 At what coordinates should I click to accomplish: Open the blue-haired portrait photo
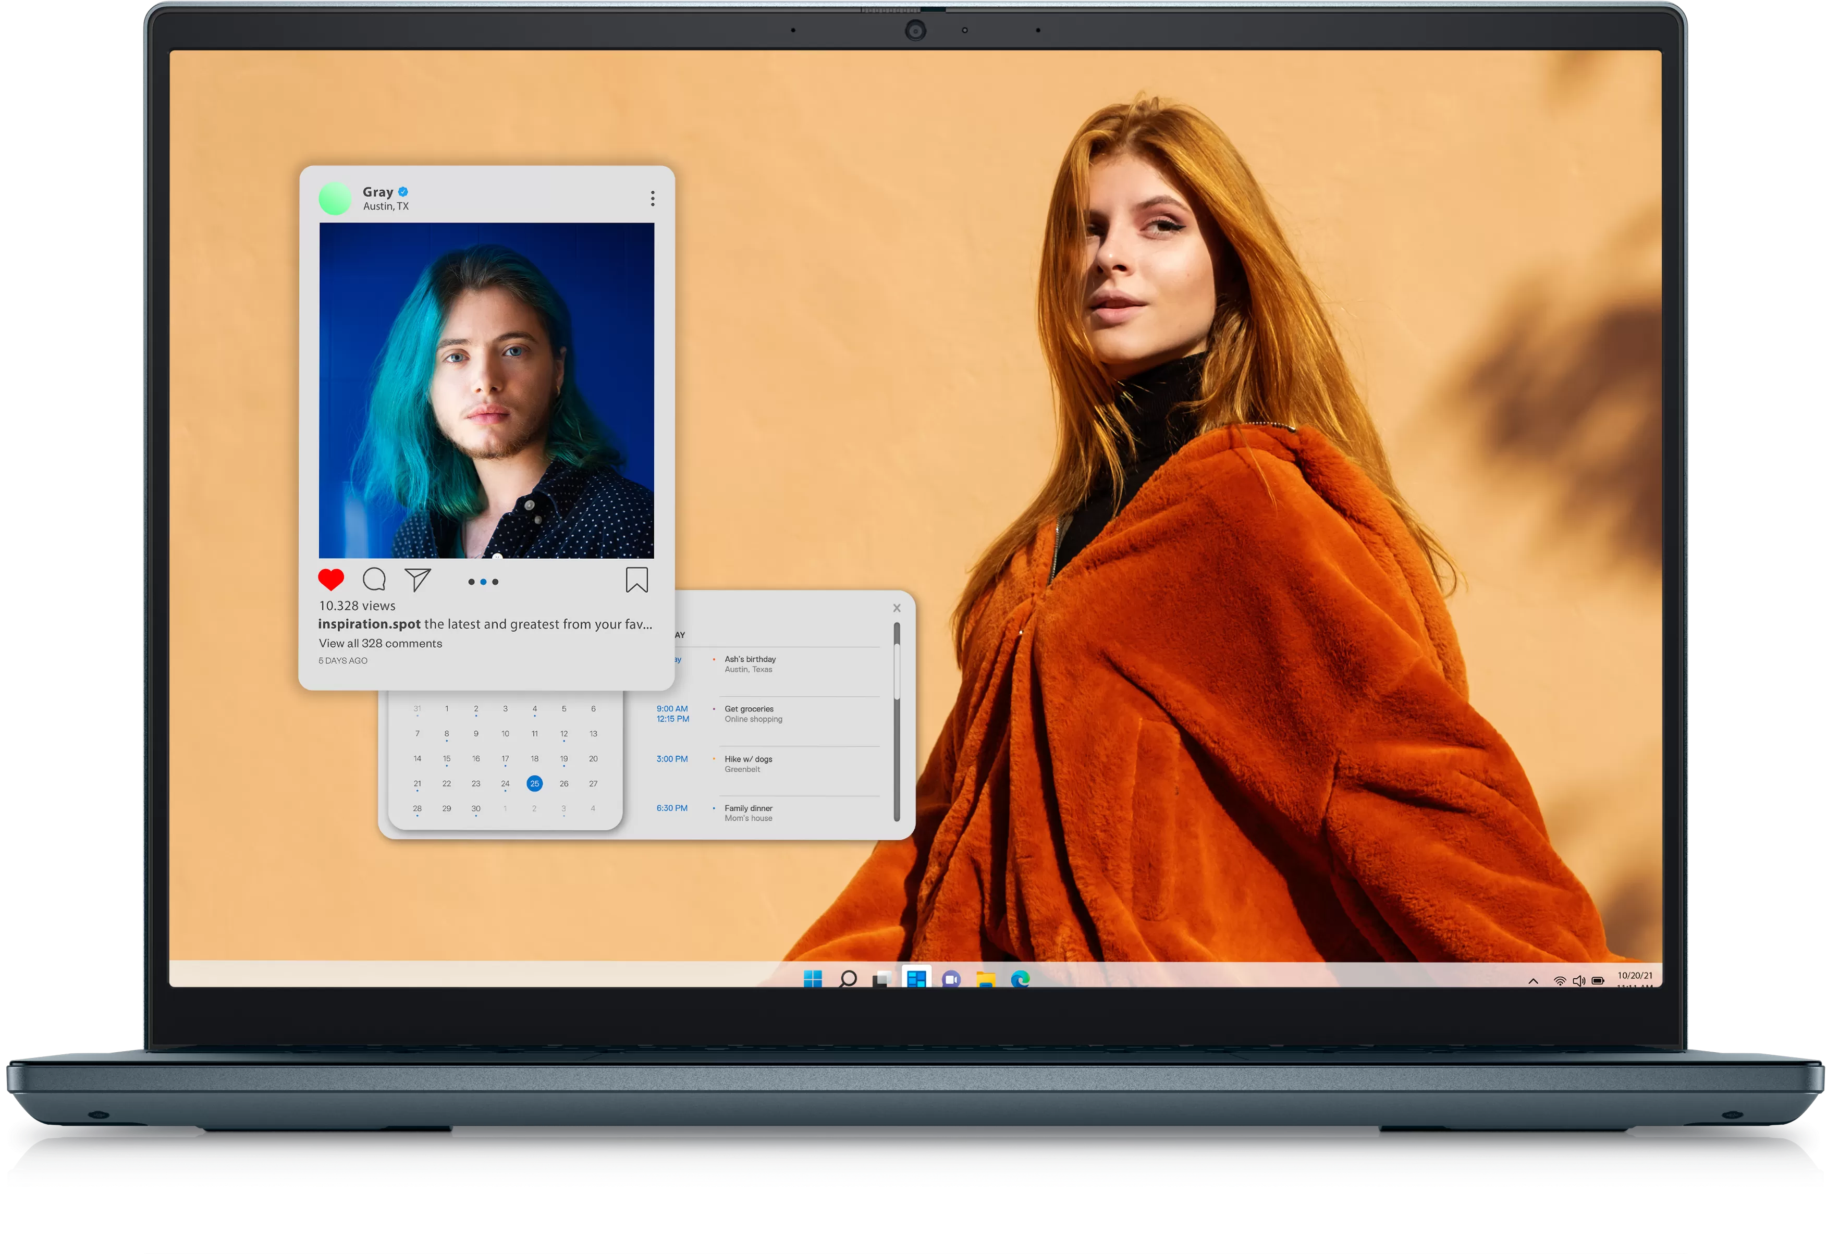487,390
